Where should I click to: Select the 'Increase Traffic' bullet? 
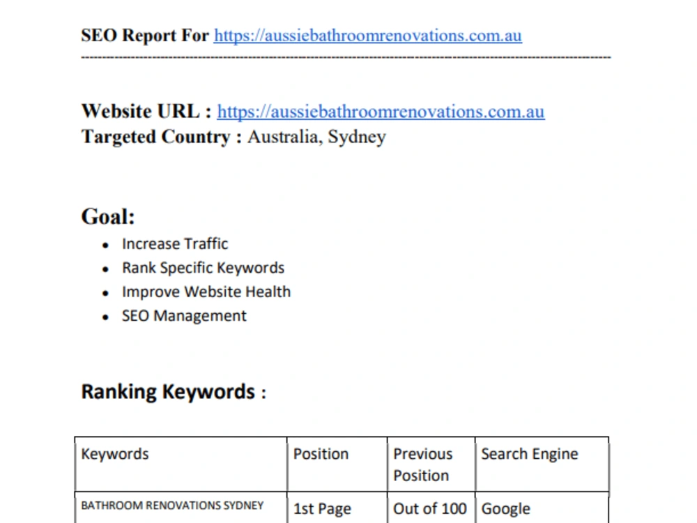[x=175, y=243]
